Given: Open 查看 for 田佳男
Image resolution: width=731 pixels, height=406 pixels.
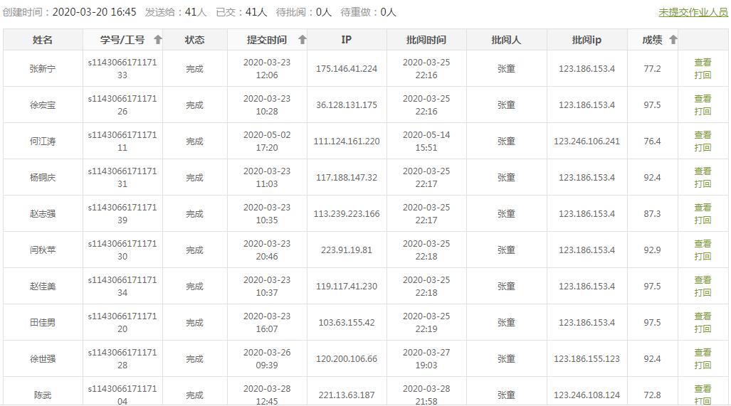Looking at the screenshot, I should click(x=703, y=316).
